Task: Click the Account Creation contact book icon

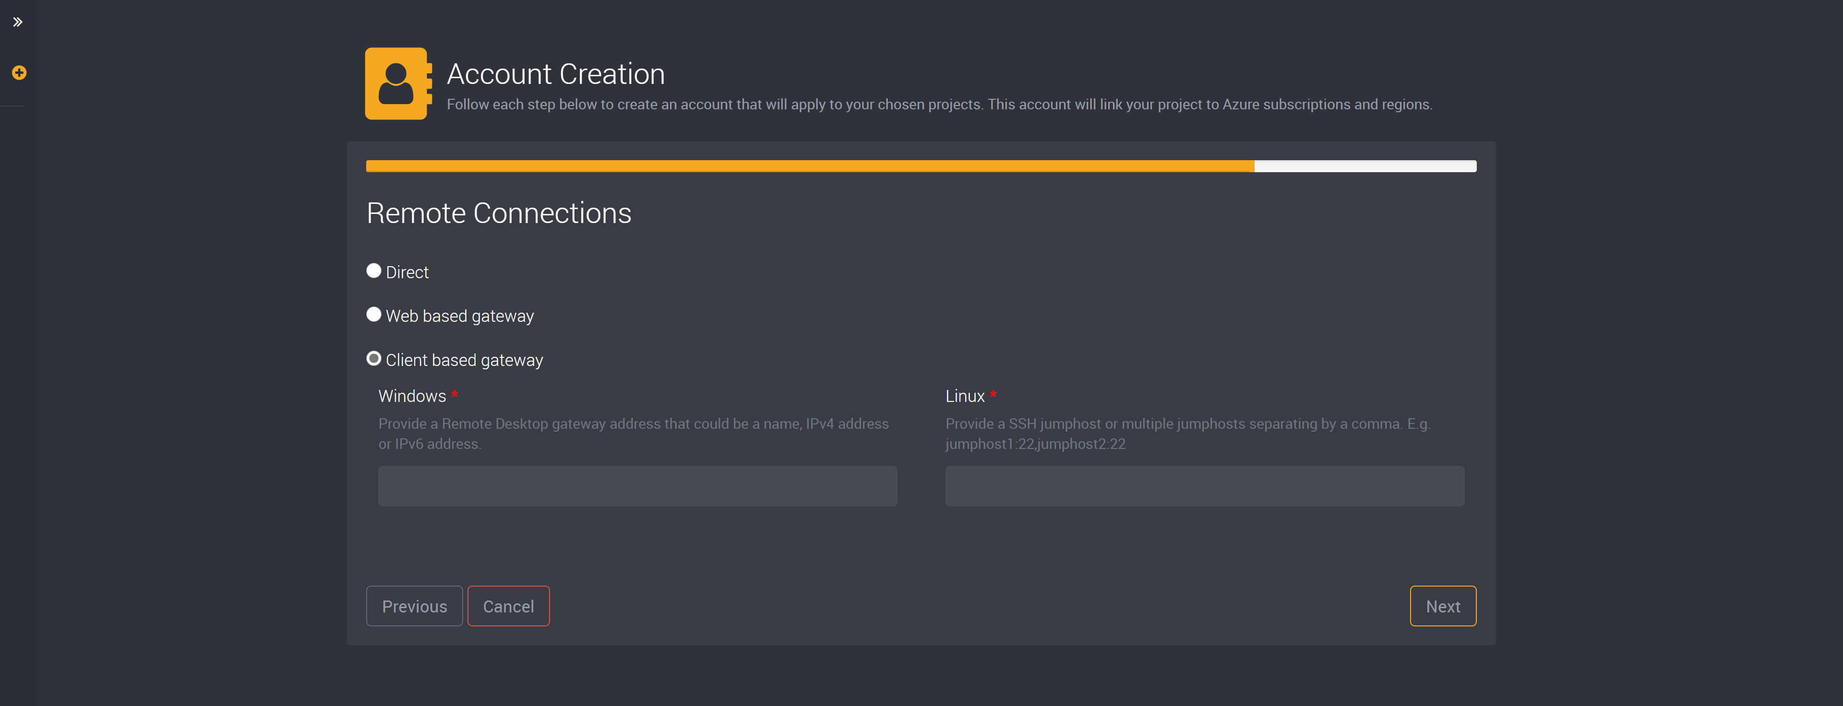Action: [398, 83]
